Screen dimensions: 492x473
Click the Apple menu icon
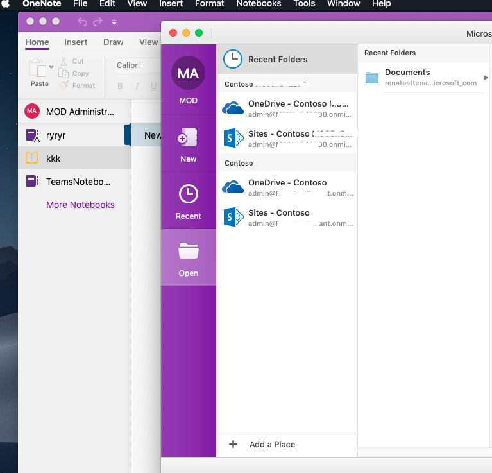(6, 4)
